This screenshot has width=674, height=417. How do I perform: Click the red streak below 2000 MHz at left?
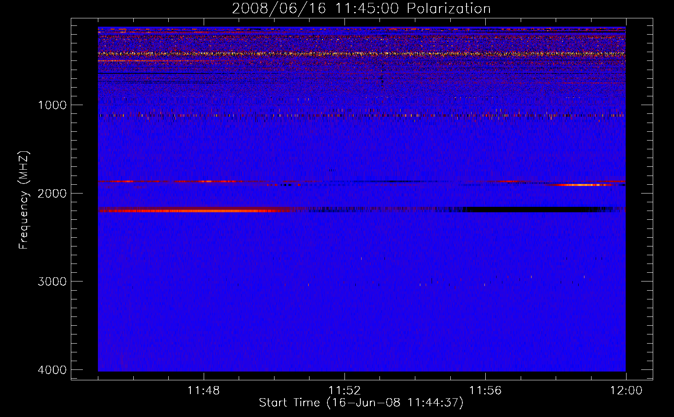(167, 182)
